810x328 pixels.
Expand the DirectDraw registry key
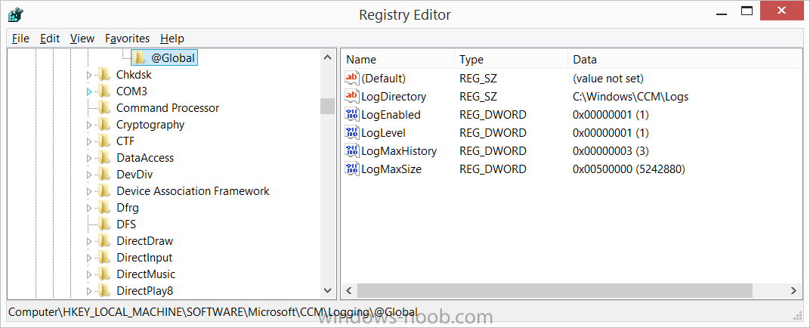click(89, 241)
